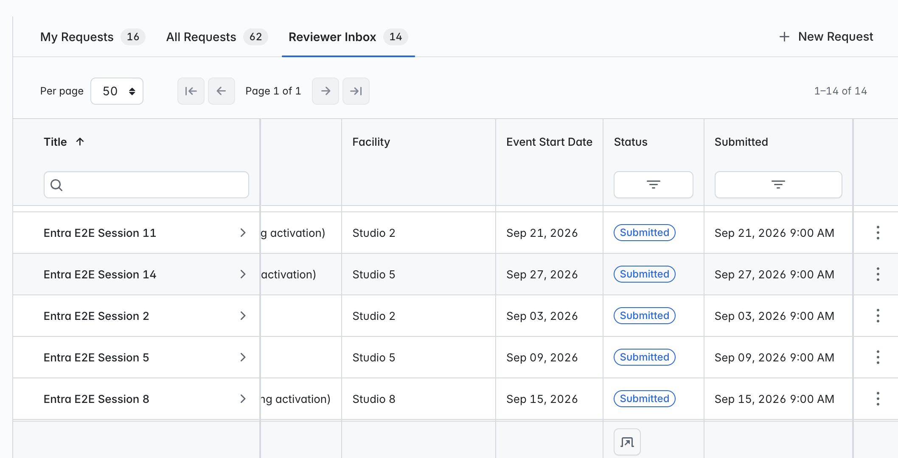Expand row Entra E2E Session 5
Screen dimensions: 898x458
pyautogui.click(x=243, y=357)
